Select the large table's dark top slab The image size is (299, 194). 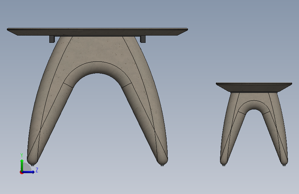coord(97,32)
